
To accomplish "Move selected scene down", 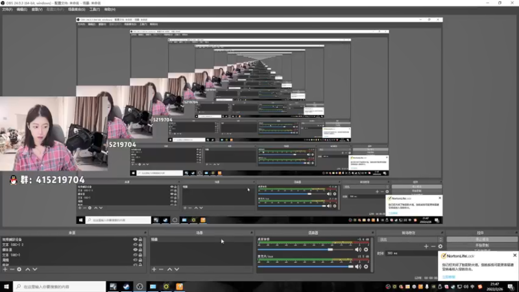I will click(176, 269).
